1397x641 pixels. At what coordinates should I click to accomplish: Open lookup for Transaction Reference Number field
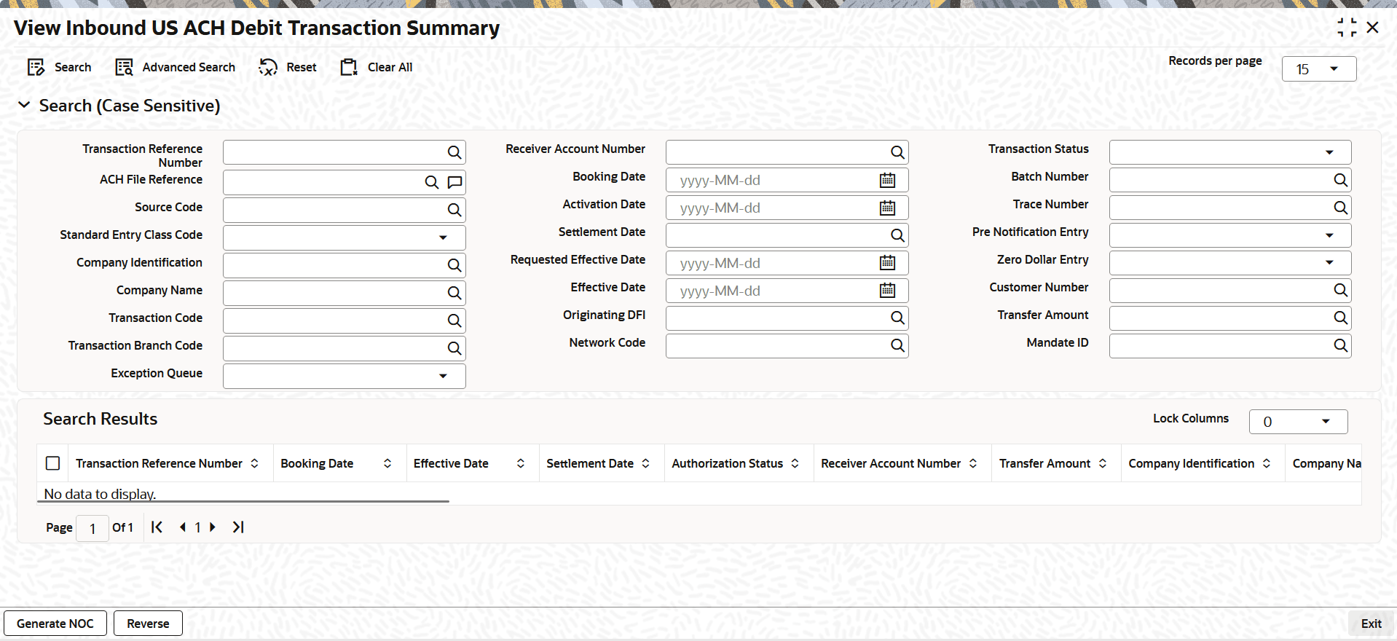(454, 152)
